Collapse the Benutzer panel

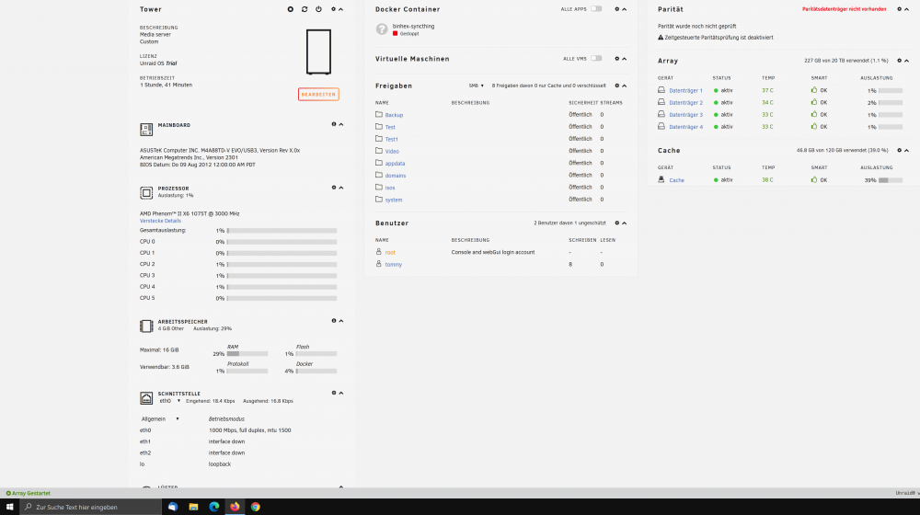tap(625, 223)
